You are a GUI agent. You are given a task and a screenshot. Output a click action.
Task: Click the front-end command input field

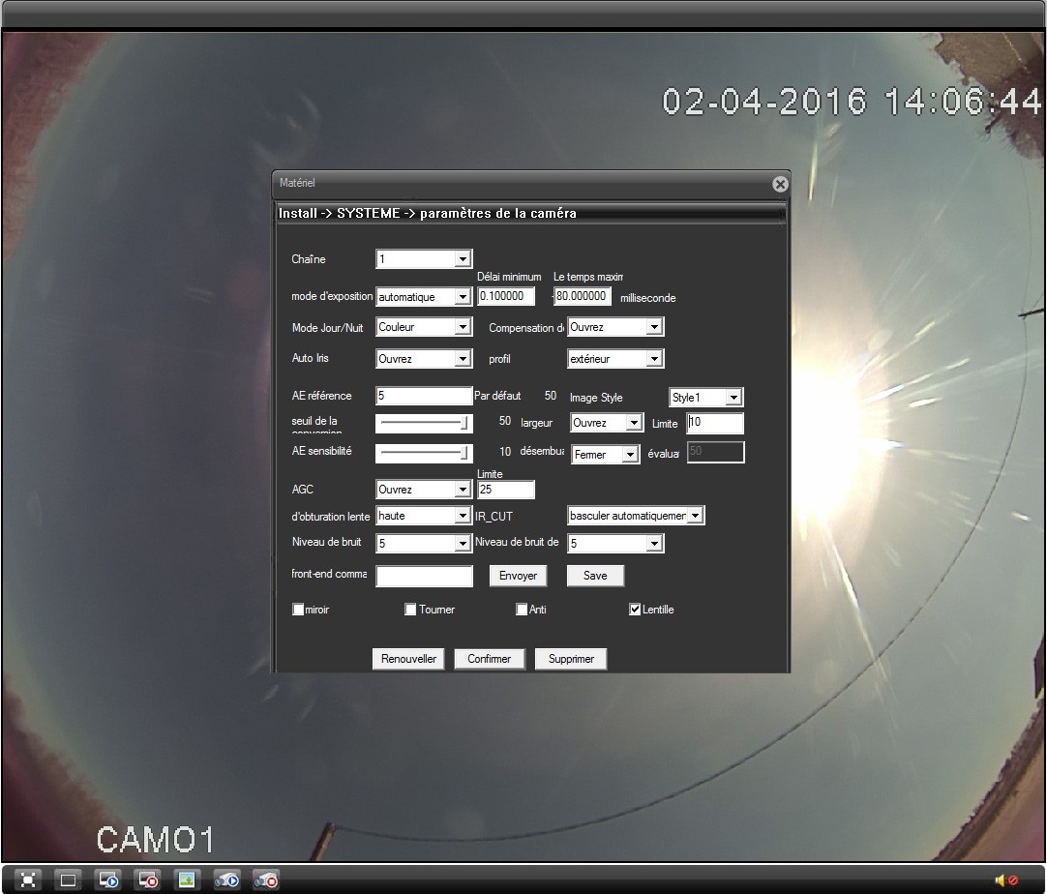point(424,576)
